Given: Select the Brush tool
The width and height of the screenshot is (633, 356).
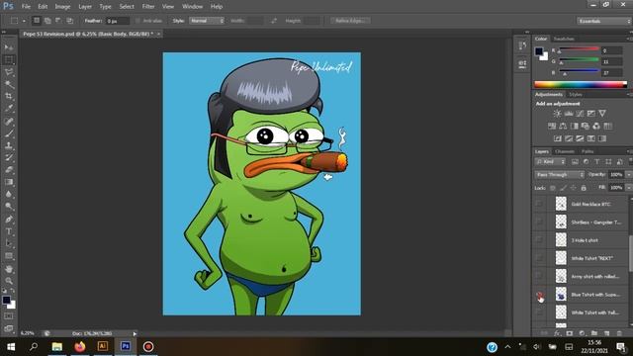Looking at the screenshot, I should point(9,133).
